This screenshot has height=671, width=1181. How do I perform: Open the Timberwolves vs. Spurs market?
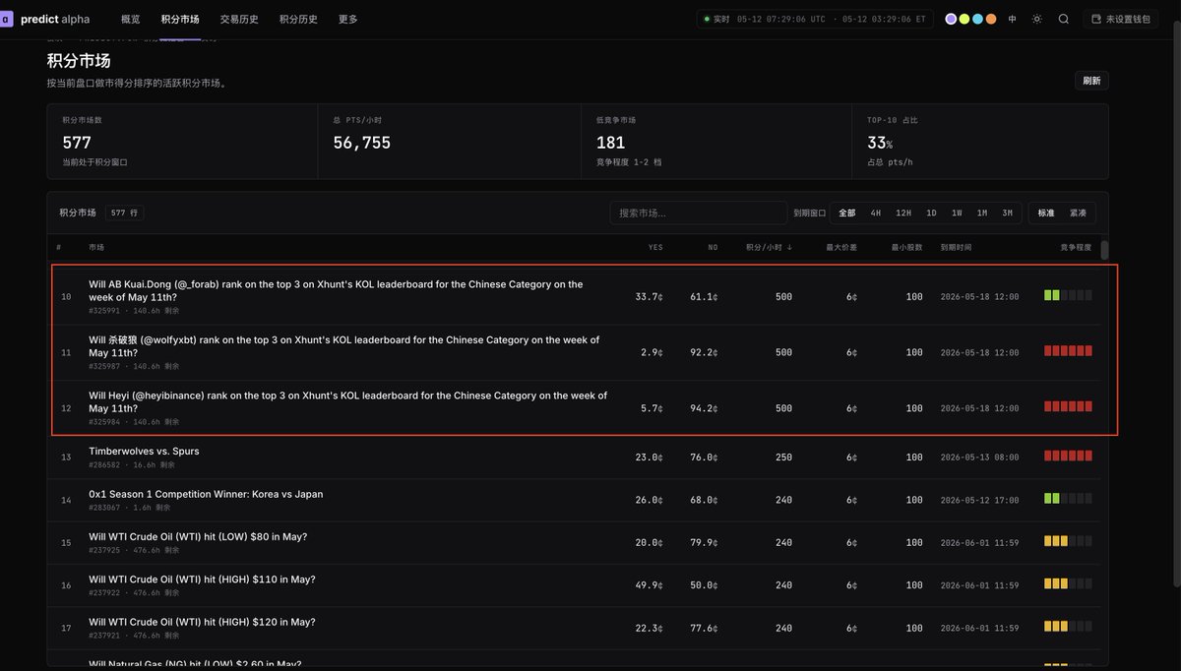pos(576,457)
